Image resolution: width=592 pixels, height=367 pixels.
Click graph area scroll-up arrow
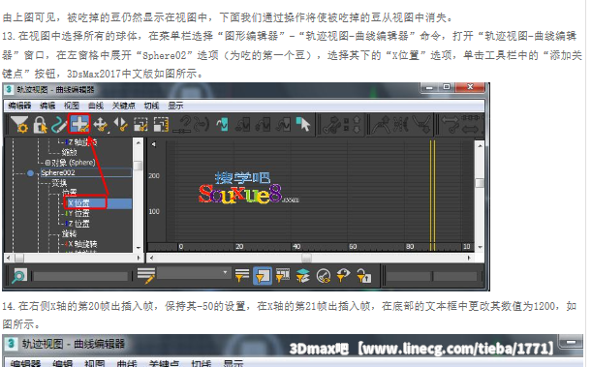[480, 145]
